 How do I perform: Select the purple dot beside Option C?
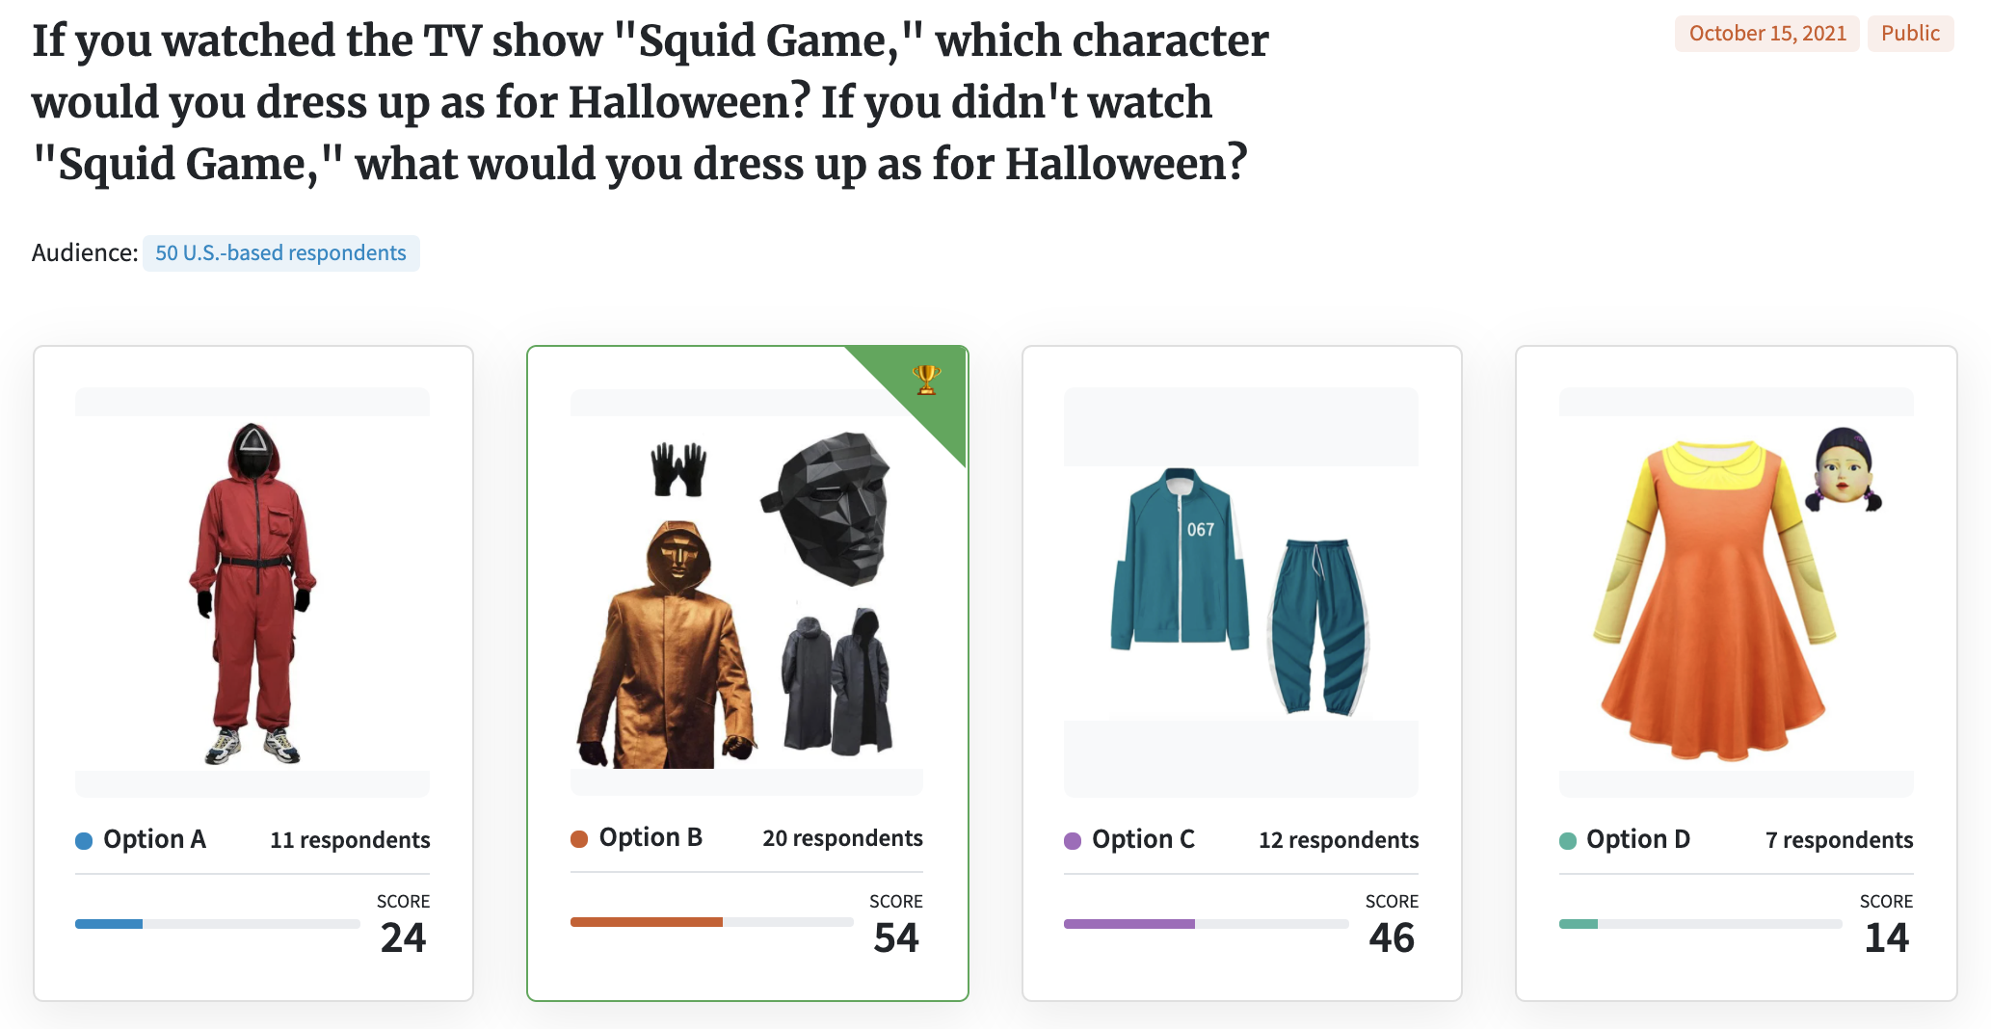[x=1073, y=840]
